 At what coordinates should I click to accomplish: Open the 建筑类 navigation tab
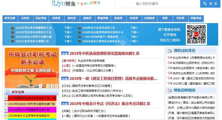[88, 18]
